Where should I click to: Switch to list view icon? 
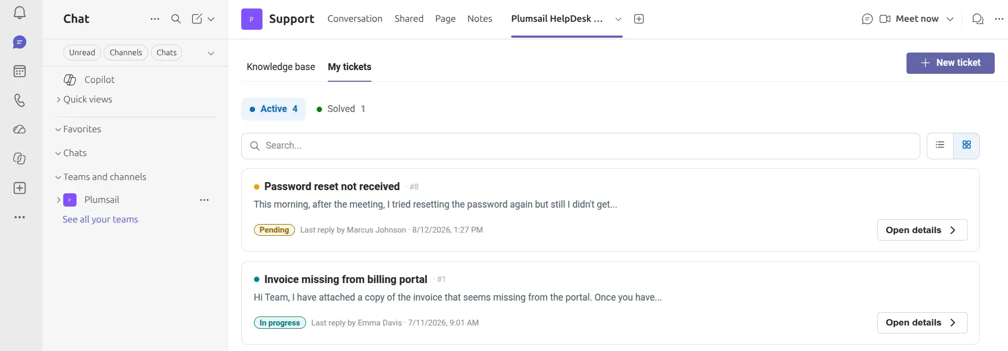coord(940,145)
